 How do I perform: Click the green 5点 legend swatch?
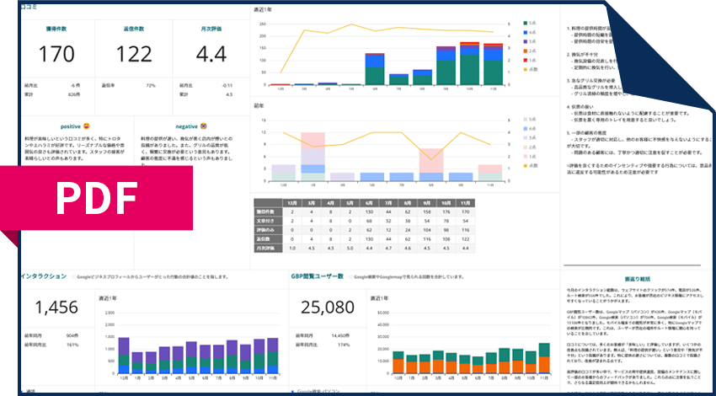point(526,24)
